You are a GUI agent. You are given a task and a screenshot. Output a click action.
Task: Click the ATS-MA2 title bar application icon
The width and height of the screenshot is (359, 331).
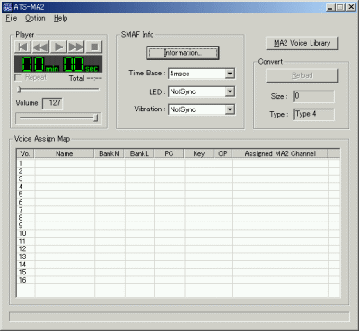point(6,7)
